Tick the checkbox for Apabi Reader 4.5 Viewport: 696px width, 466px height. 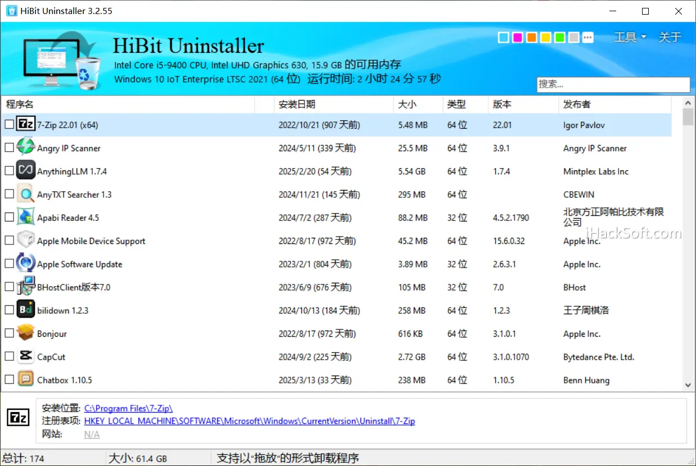pyautogui.click(x=9, y=218)
